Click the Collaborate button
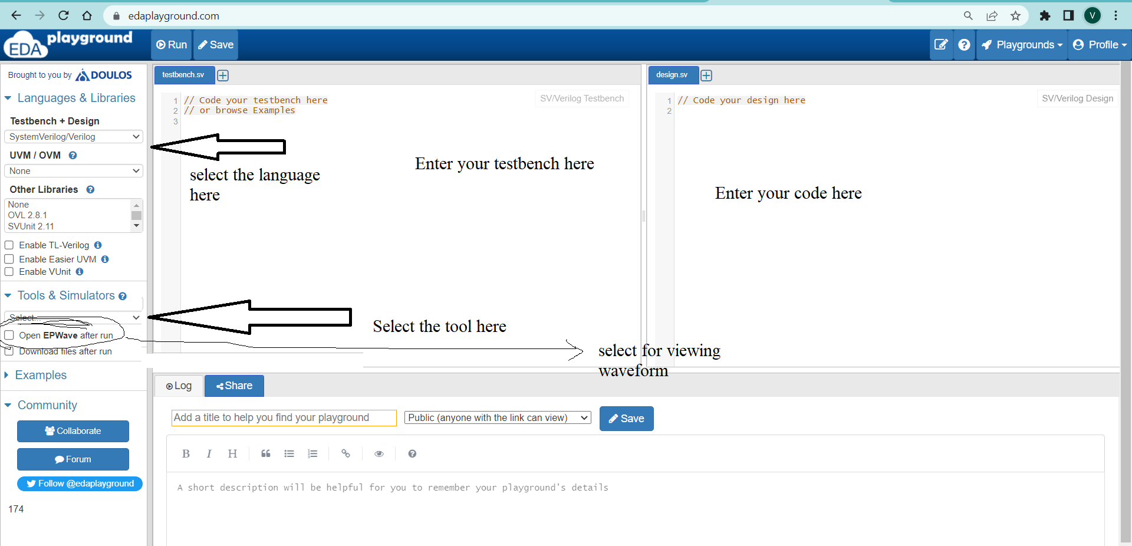This screenshot has height=546, width=1132. tap(73, 431)
